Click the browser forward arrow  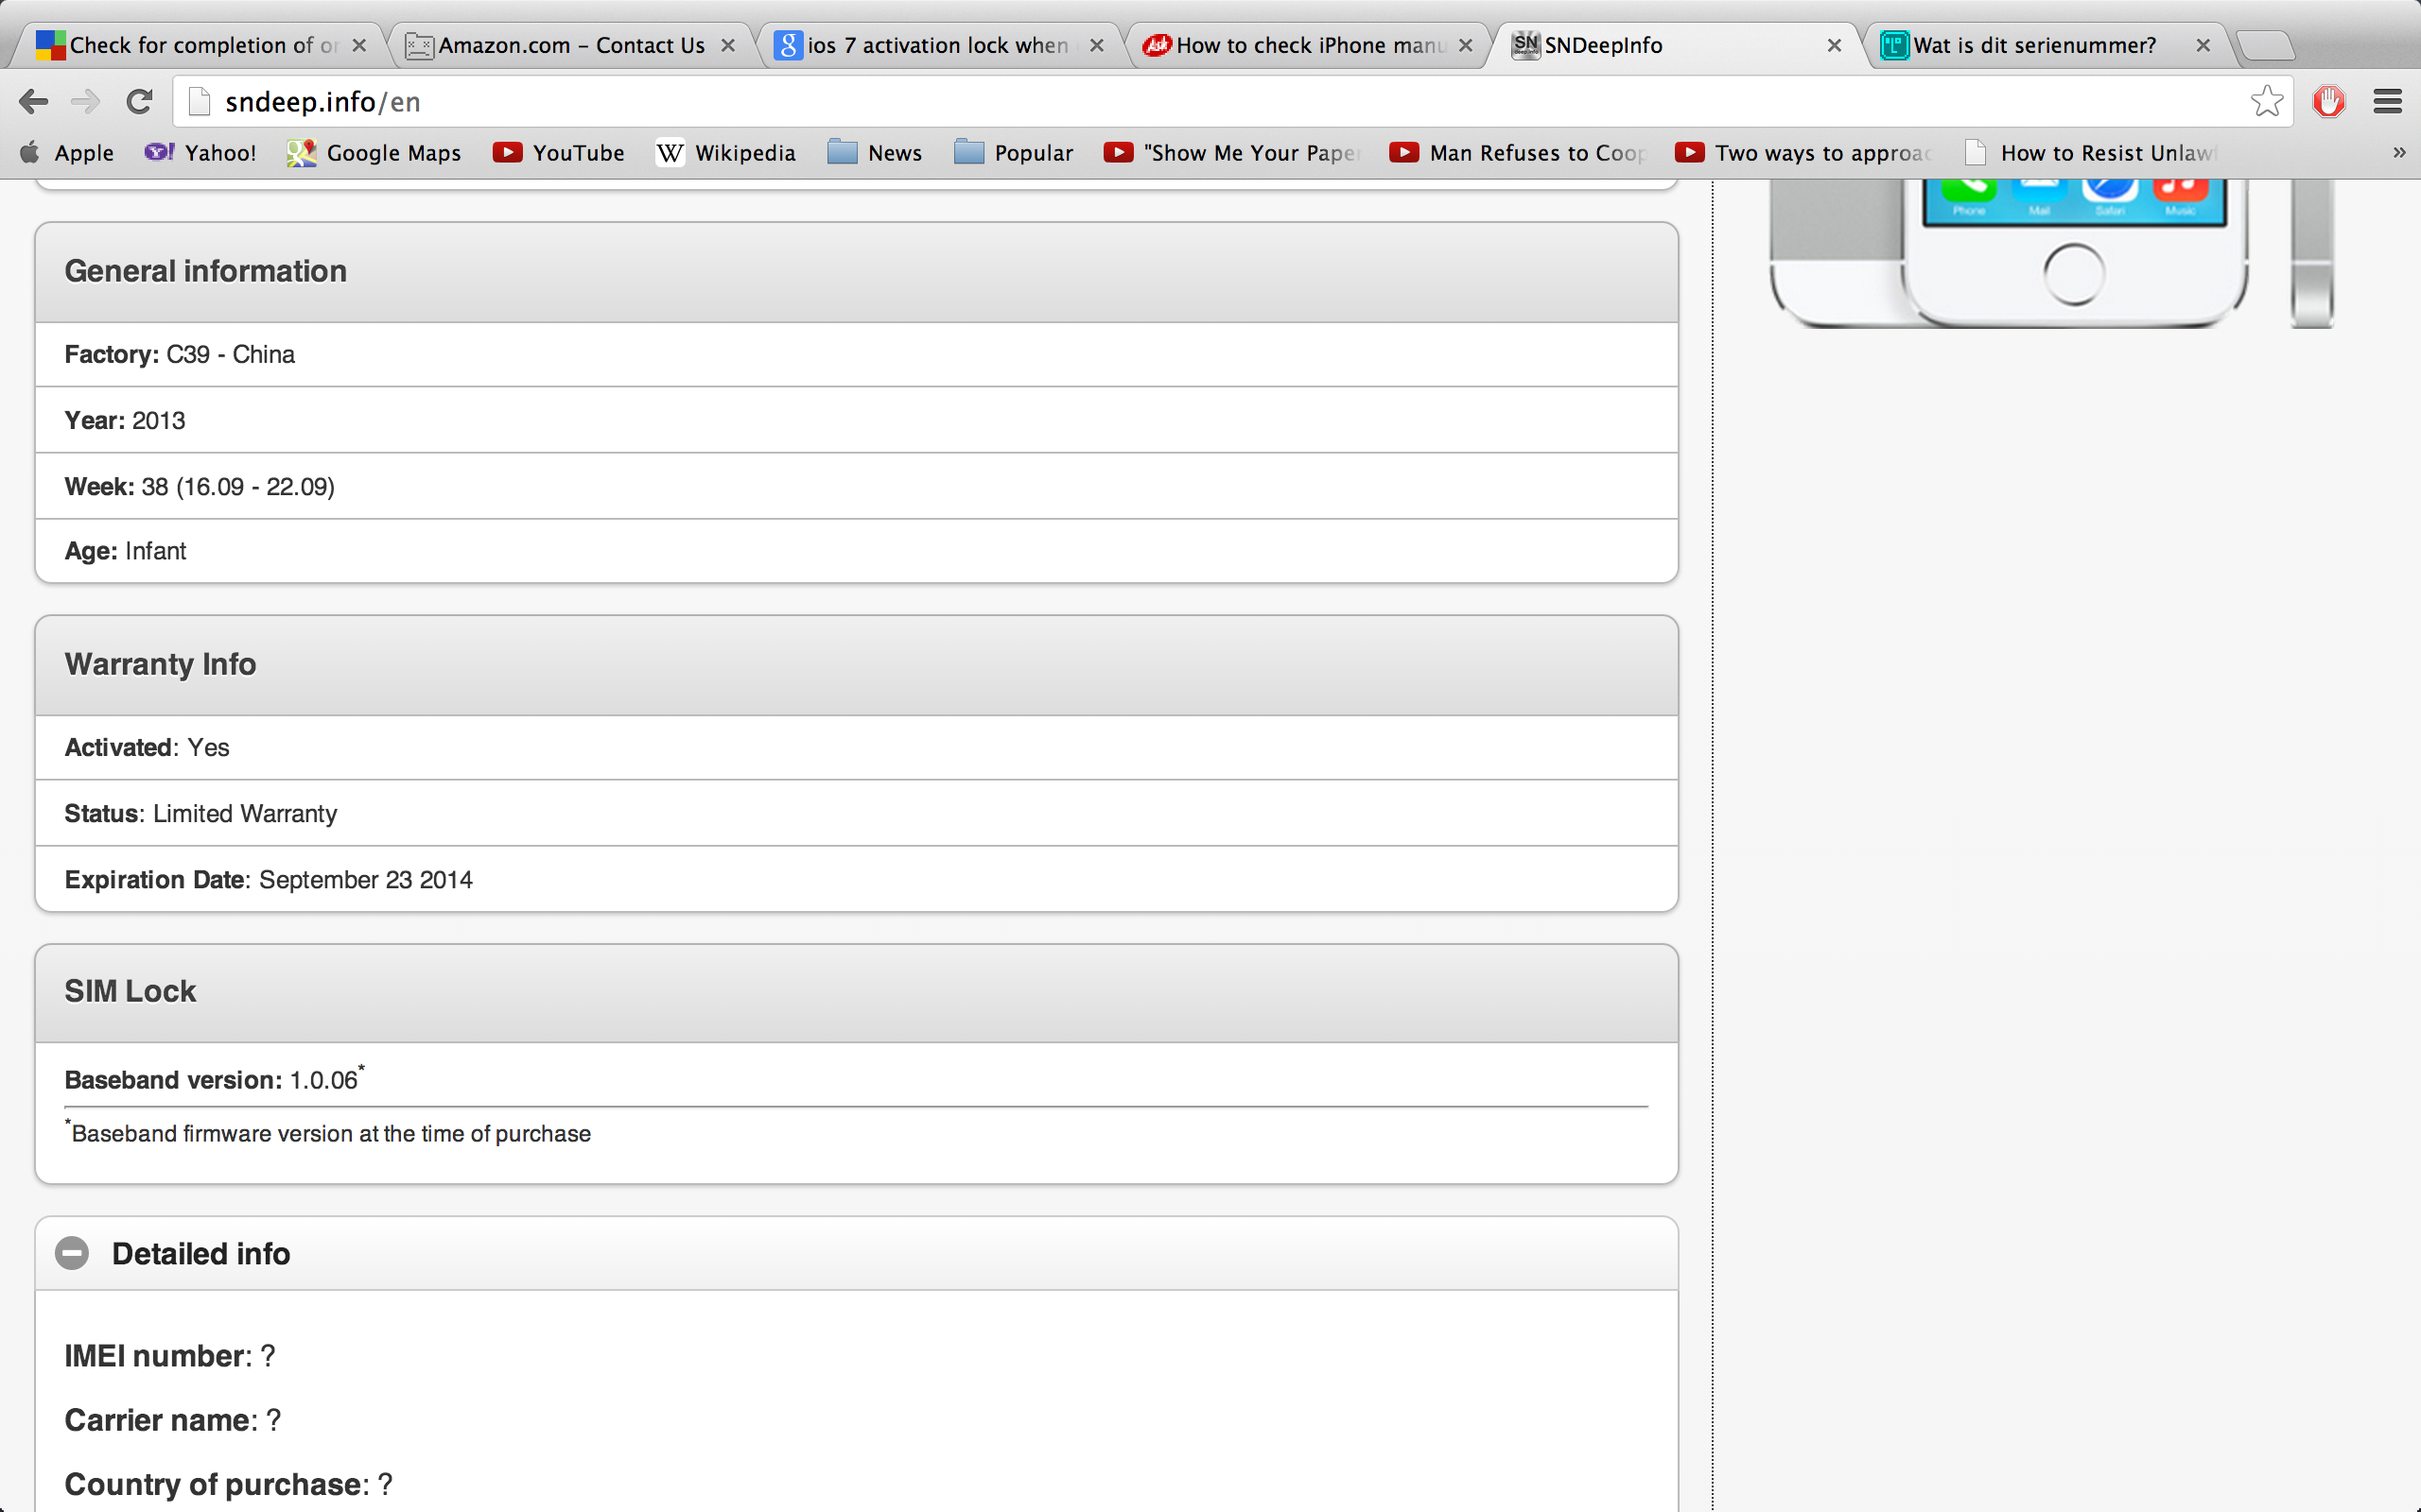point(86,101)
